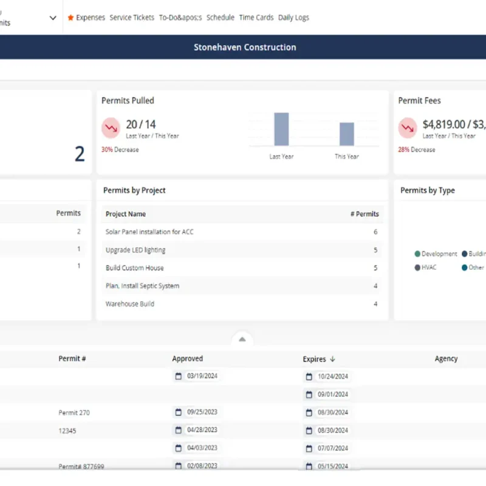Click the Permit Fees decrease trend icon

pos(407,128)
